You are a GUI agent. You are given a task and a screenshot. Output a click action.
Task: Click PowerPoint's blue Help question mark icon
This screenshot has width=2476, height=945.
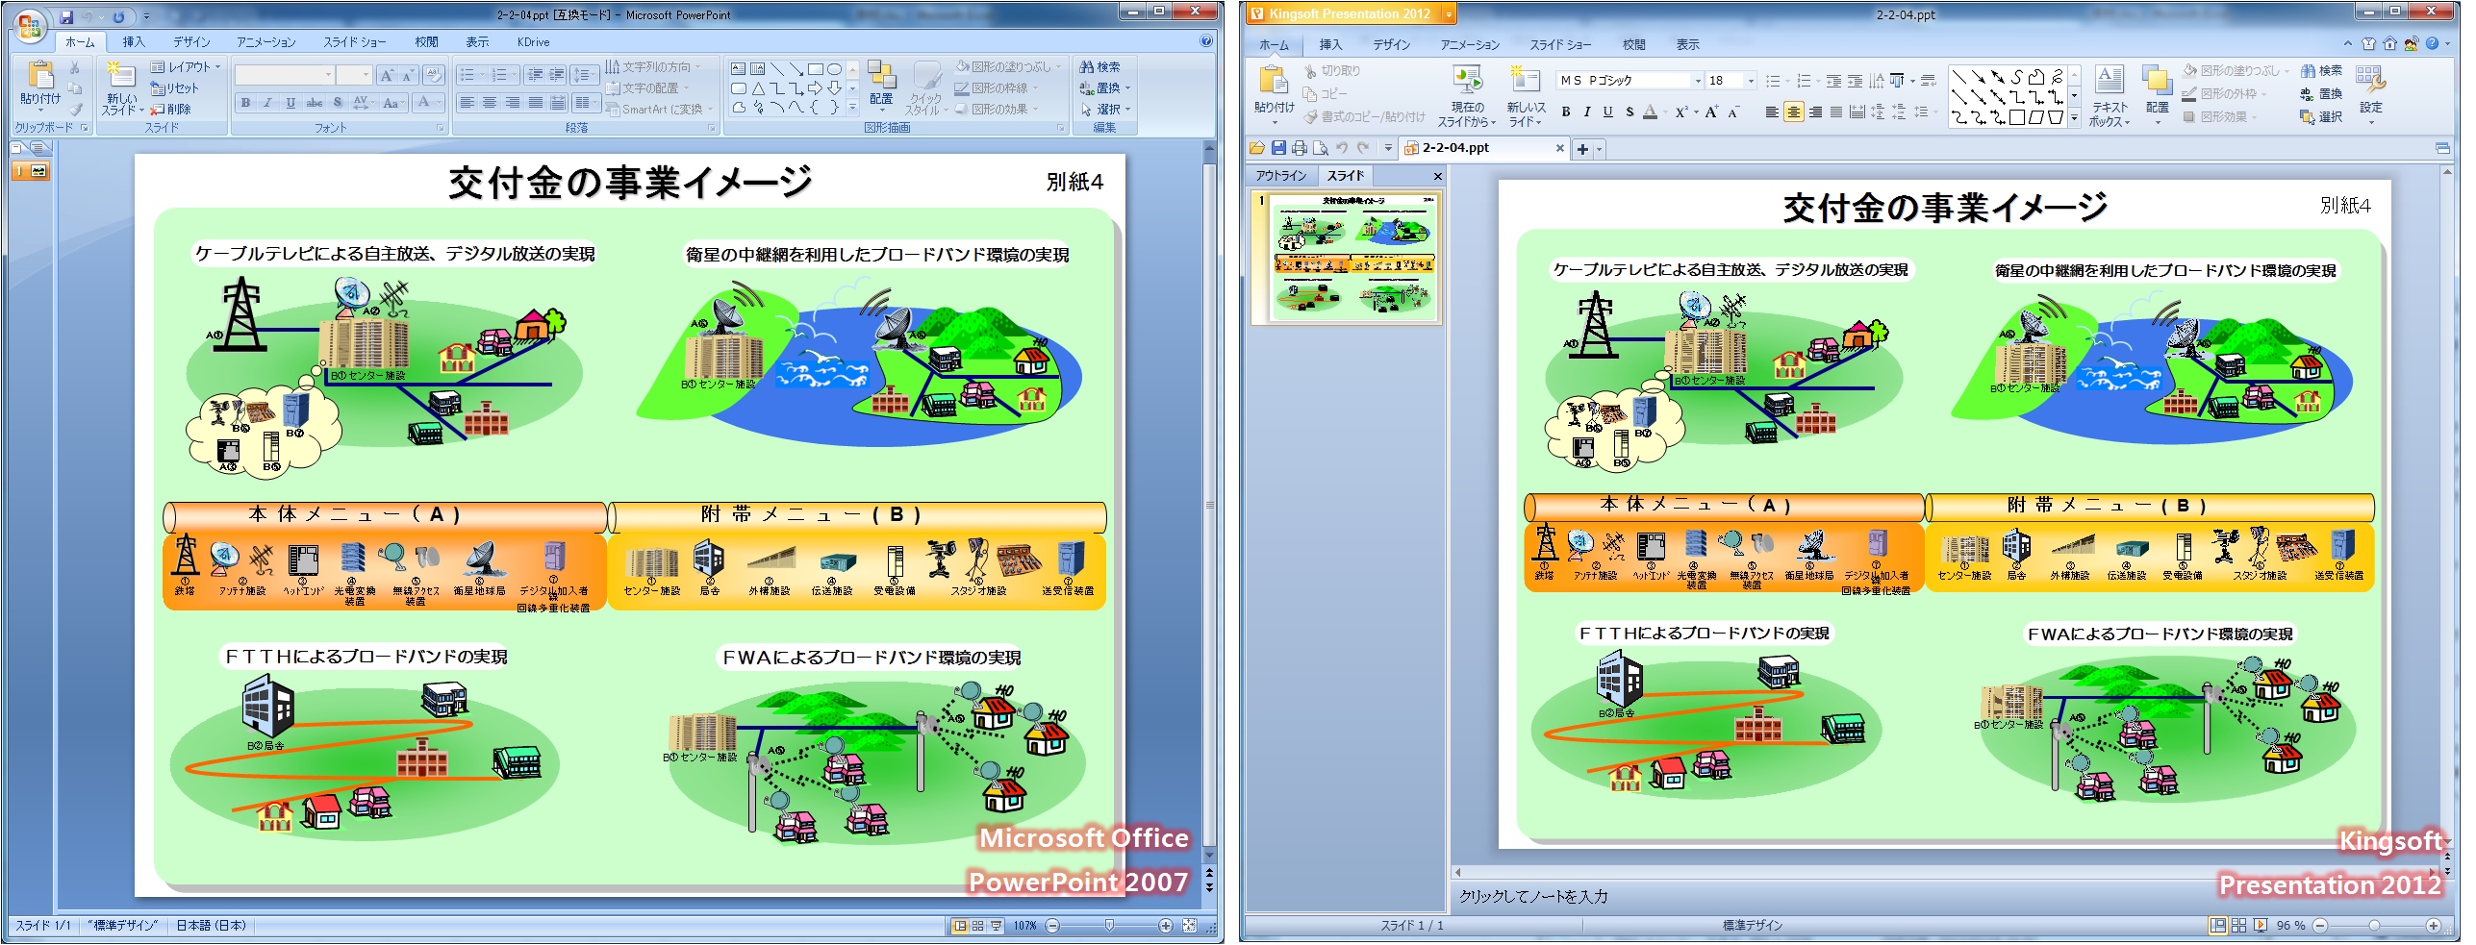pos(1206,41)
